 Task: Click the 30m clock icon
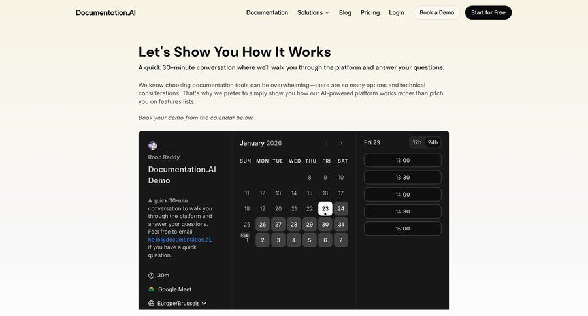coord(152,276)
